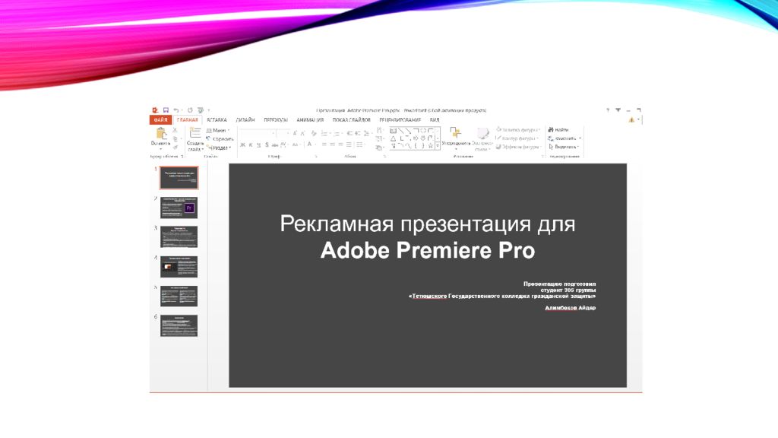
Task: Click the Paste (Вставить) clipboard icon
Action: (x=160, y=134)
